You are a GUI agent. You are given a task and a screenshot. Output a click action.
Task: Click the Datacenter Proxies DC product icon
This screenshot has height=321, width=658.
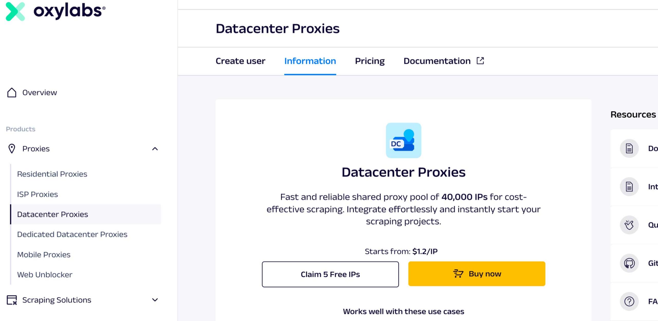(x=403, y=140)
